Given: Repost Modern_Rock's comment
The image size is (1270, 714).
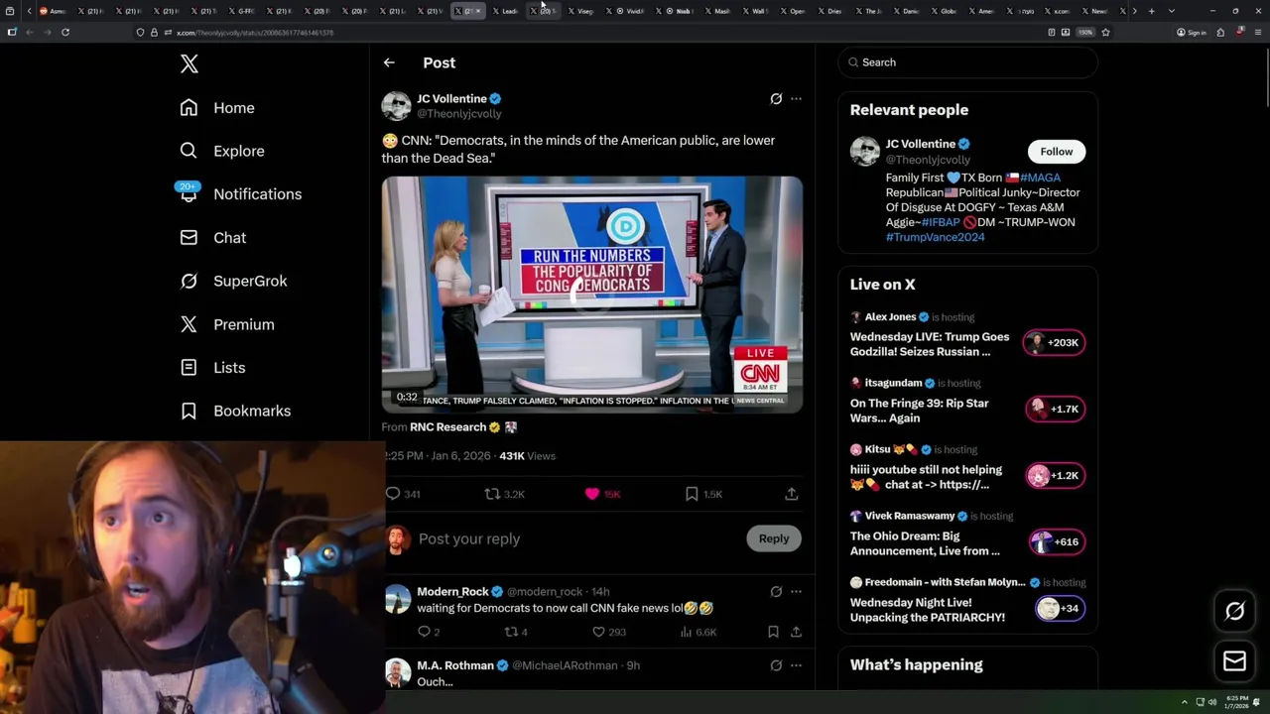Looking at the screenshot, I should [511, 632].
